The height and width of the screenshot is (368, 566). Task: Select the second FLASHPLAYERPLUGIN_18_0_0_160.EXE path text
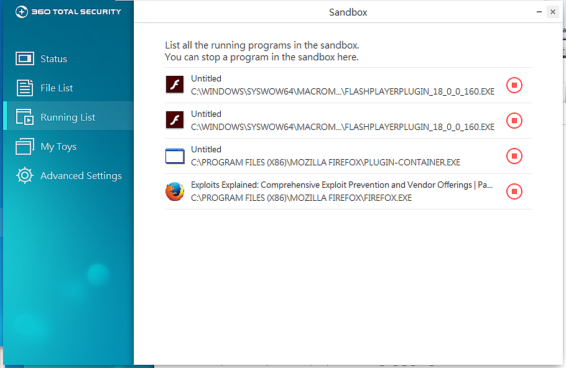tap(343, 127)
